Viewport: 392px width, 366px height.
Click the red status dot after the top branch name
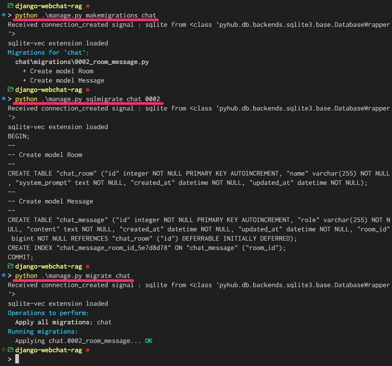[x=87, y=6]
